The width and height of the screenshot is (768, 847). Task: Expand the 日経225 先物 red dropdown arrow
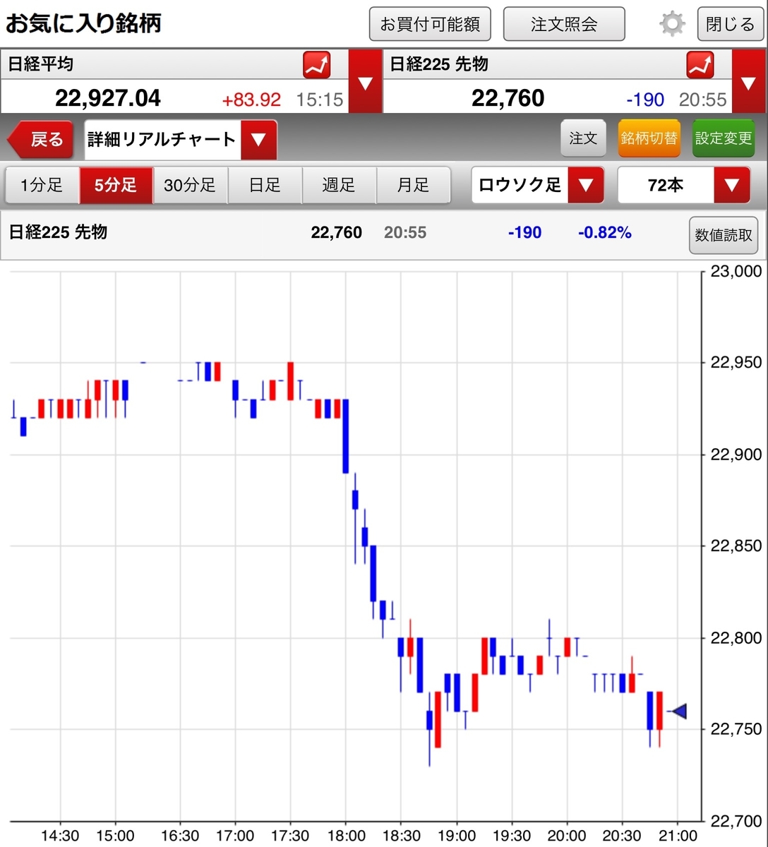pos(748,82)
